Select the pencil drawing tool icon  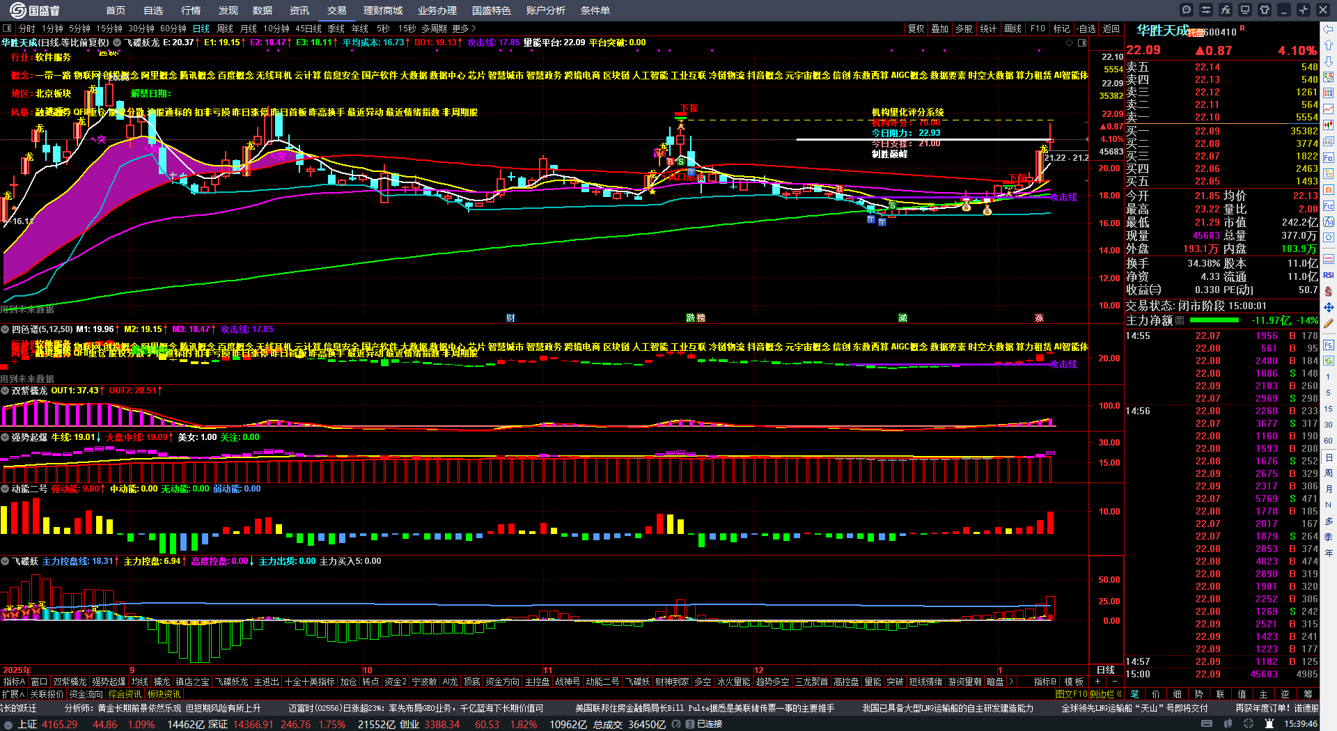1329,323
